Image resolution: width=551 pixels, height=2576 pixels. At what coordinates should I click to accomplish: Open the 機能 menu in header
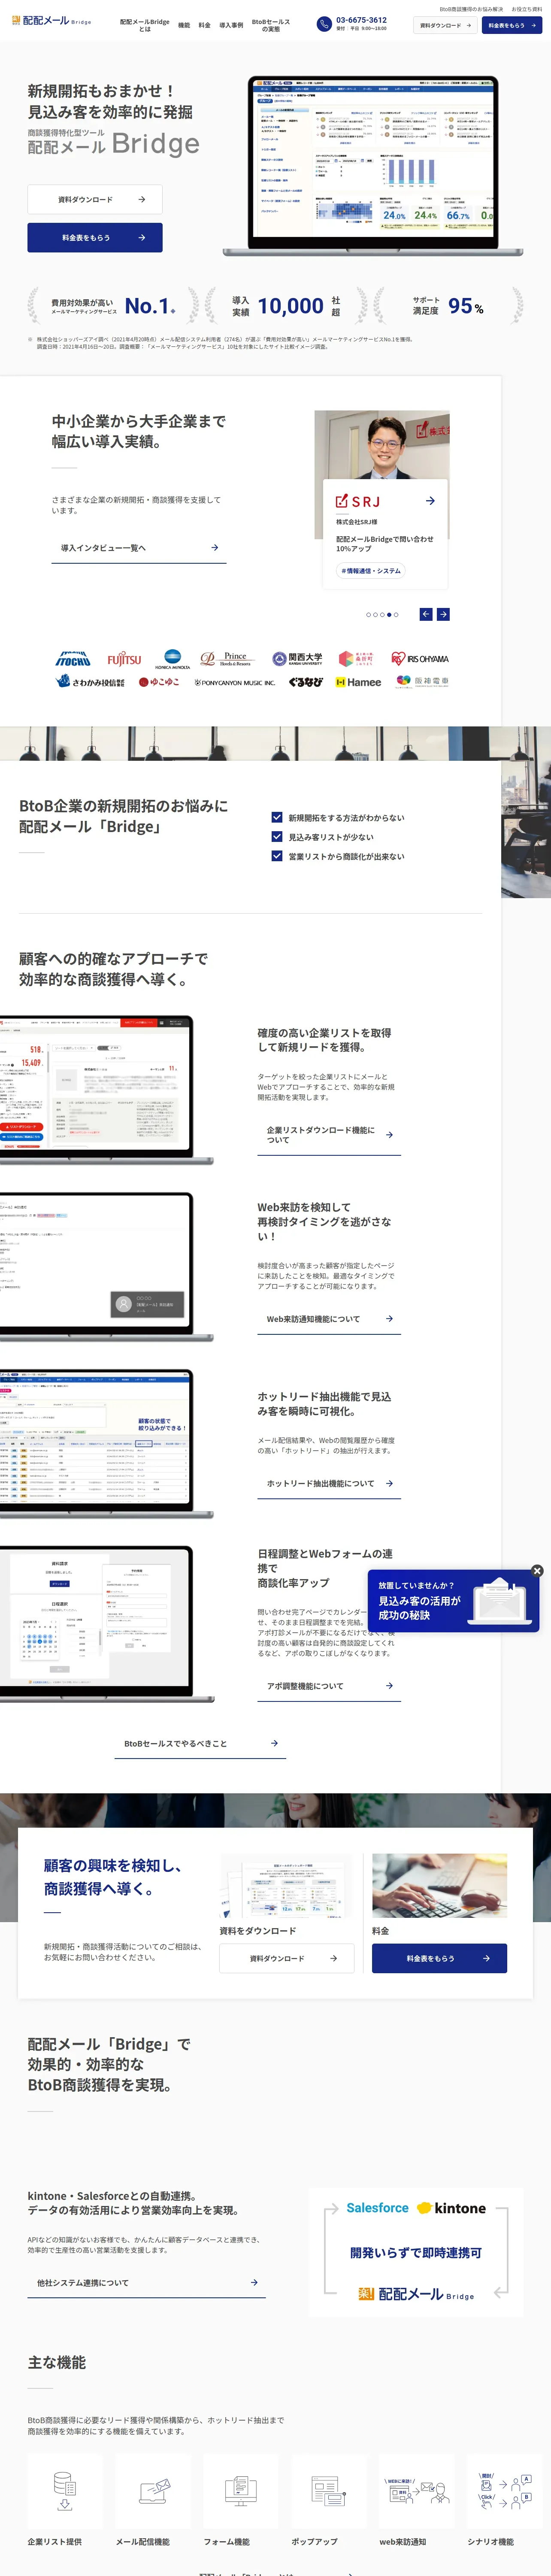(184, 25)
